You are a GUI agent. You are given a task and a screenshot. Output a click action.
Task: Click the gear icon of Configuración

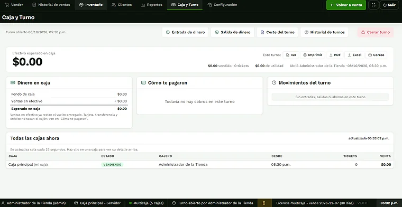click(209, 5)
